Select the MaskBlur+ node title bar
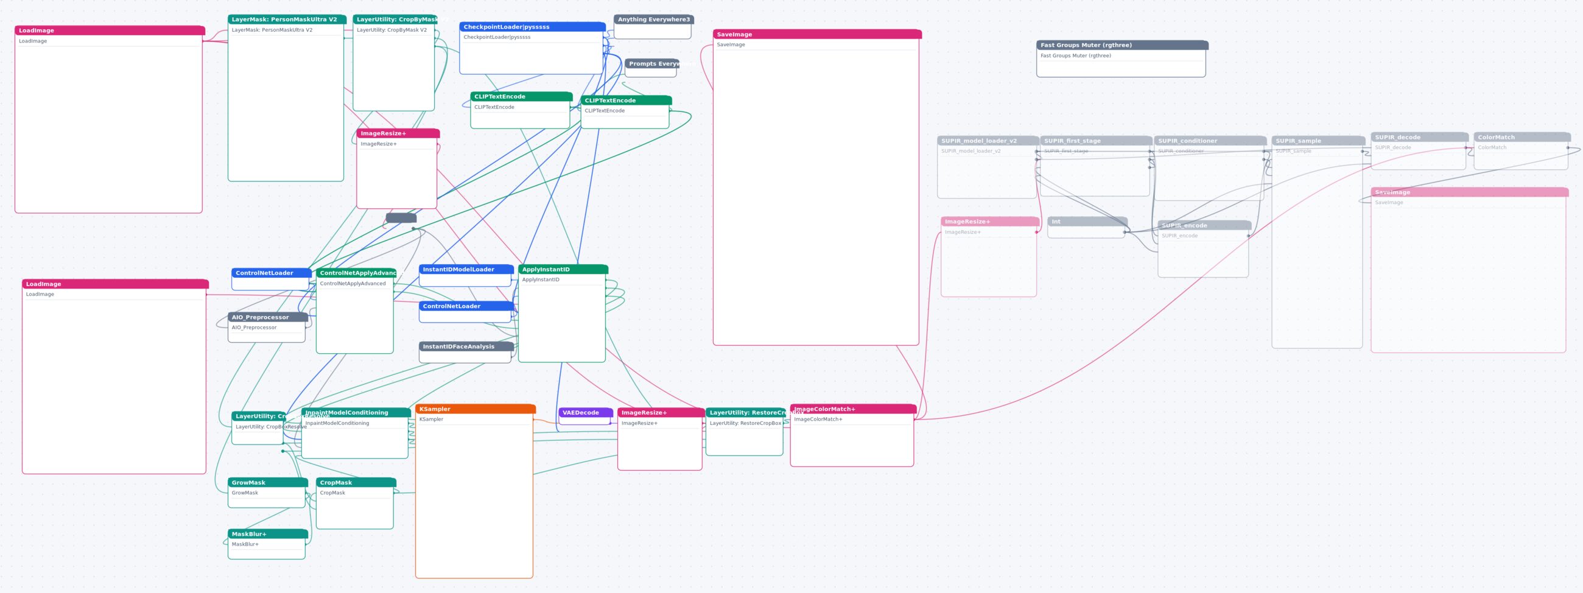The width and height of the screenshot is (1583, 593). point(267,534)
